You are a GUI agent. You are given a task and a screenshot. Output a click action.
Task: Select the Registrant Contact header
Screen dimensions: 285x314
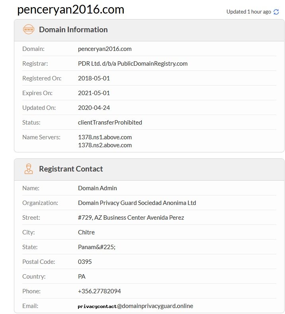[x=71, y=169]
